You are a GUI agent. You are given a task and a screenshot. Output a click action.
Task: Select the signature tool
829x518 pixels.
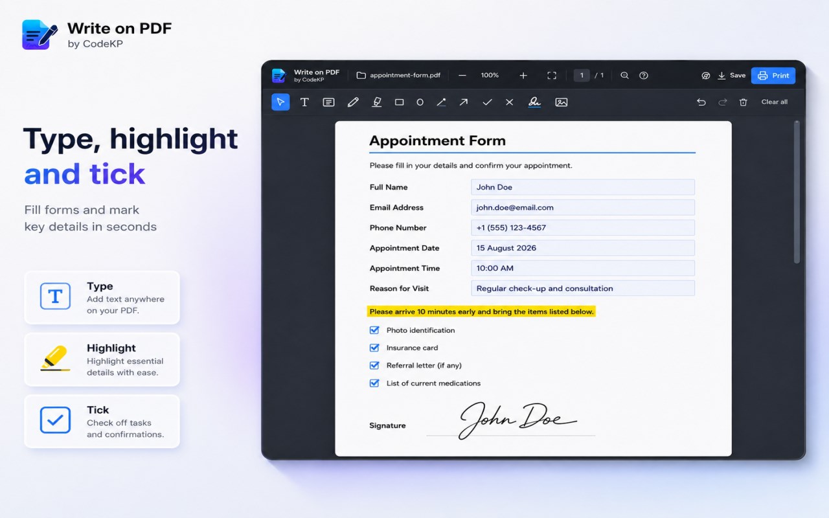534,102
